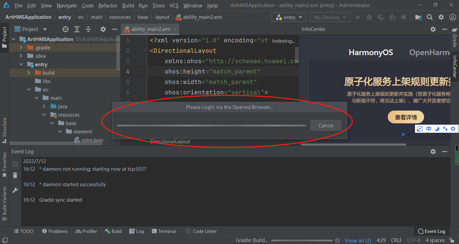Open Event Log wrench settings icon
This screenshot has height=244, width=459.
[x=15, y=190]
